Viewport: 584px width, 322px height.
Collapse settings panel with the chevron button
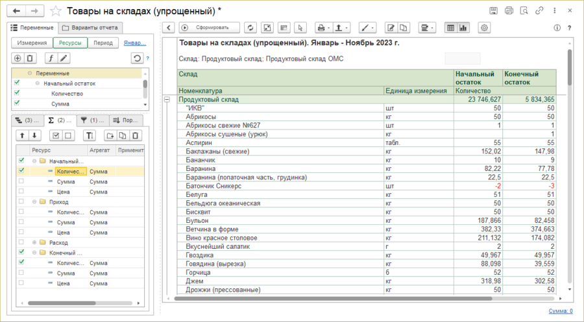tap(169, 27)
